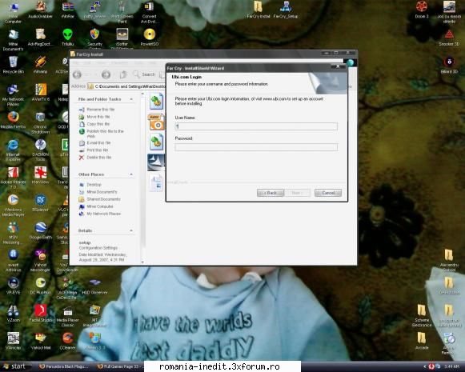Focus the Password input field

click(256, 147)
